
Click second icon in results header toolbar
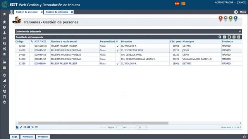(x=224, y=37)
